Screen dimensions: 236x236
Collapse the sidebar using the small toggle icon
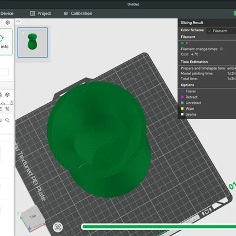click(18, 21)
